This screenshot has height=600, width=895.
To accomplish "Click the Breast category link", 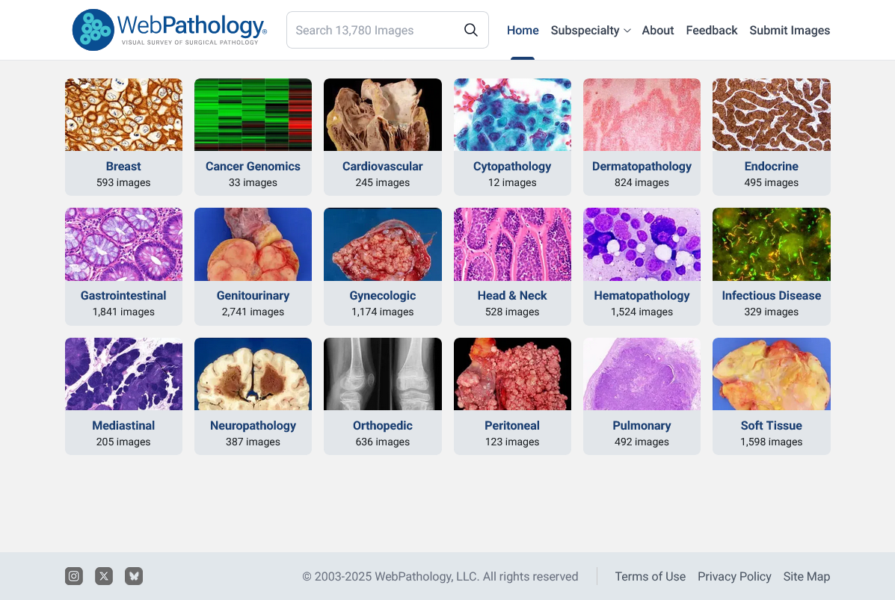I will tap(123, 166).
